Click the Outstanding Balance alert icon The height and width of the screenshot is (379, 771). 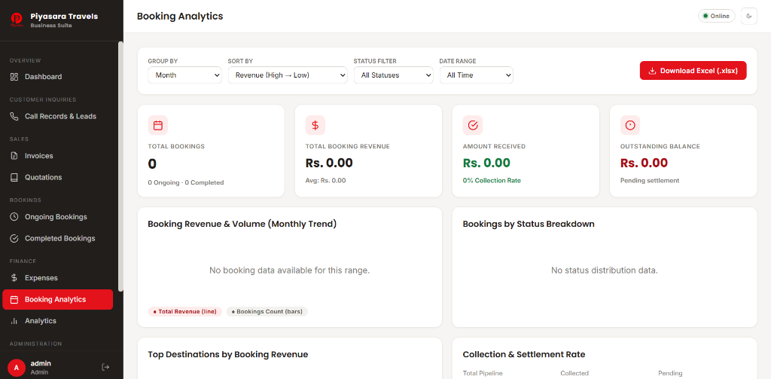[630, 125]
